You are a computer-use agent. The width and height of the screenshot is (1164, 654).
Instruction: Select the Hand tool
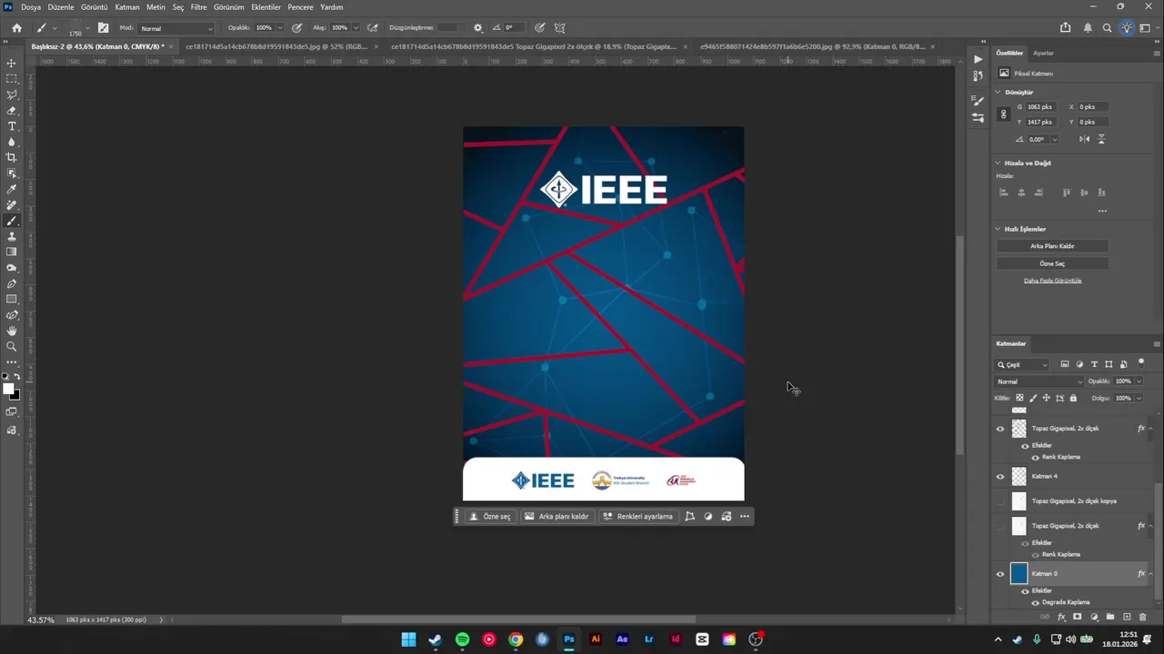coord(12,331)
